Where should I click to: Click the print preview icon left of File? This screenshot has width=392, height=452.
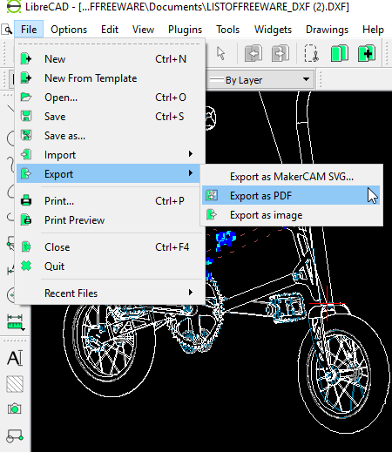tap(7, 30)
